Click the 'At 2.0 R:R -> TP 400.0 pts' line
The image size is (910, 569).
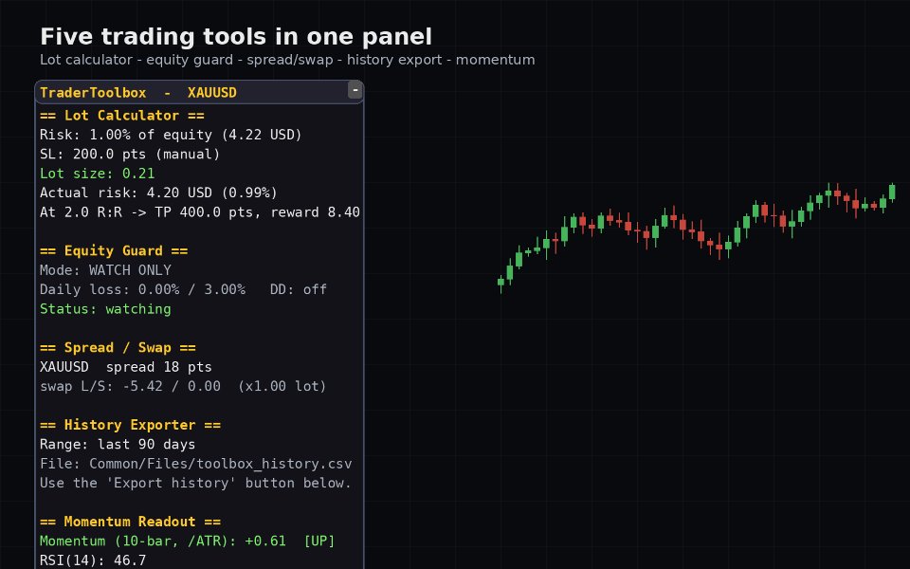coord(200,211)
